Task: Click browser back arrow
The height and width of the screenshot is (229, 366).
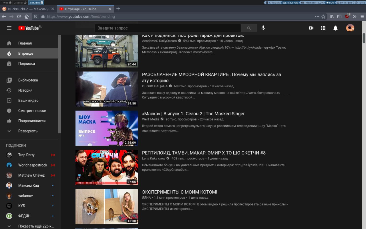Action: pyautogui.click(x=4, y=17)
